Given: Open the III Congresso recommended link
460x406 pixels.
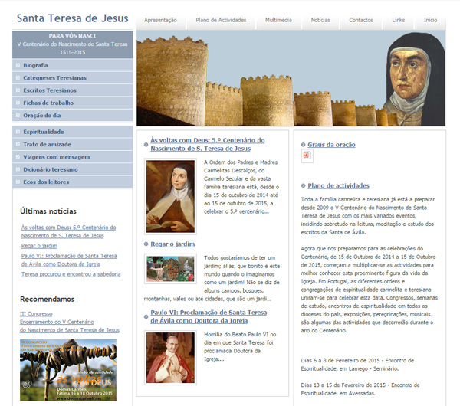Looking at the screenshot, I should (70, 322).
